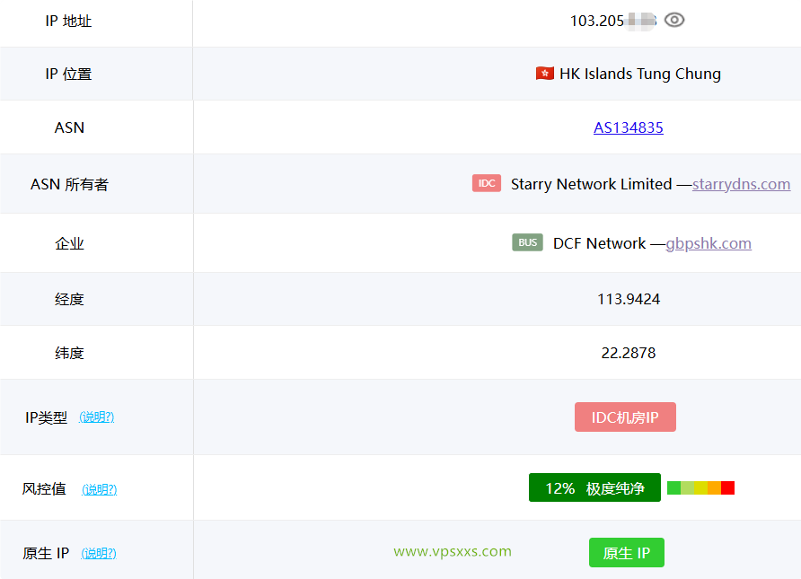Click the HK flag icon
Screen dimensions: 801x579
[x=545, y=74]
